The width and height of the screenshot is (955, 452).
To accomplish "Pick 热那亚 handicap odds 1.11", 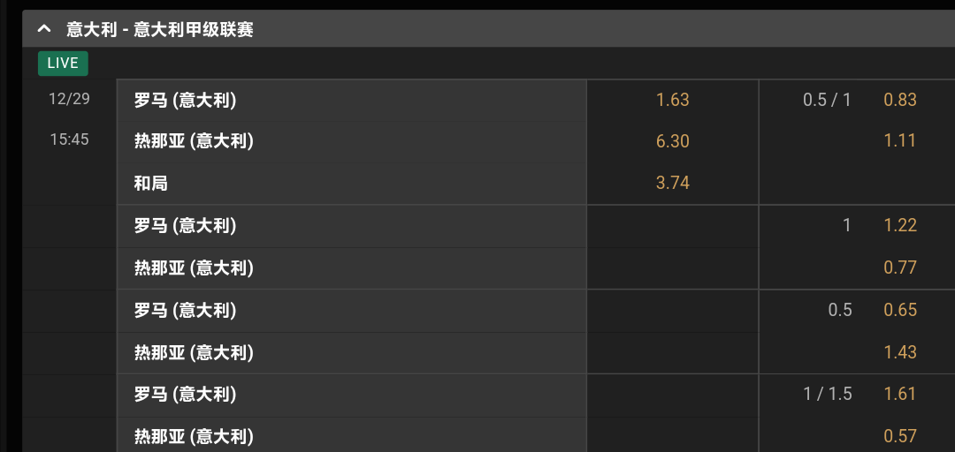I will (x=899, y=140).
